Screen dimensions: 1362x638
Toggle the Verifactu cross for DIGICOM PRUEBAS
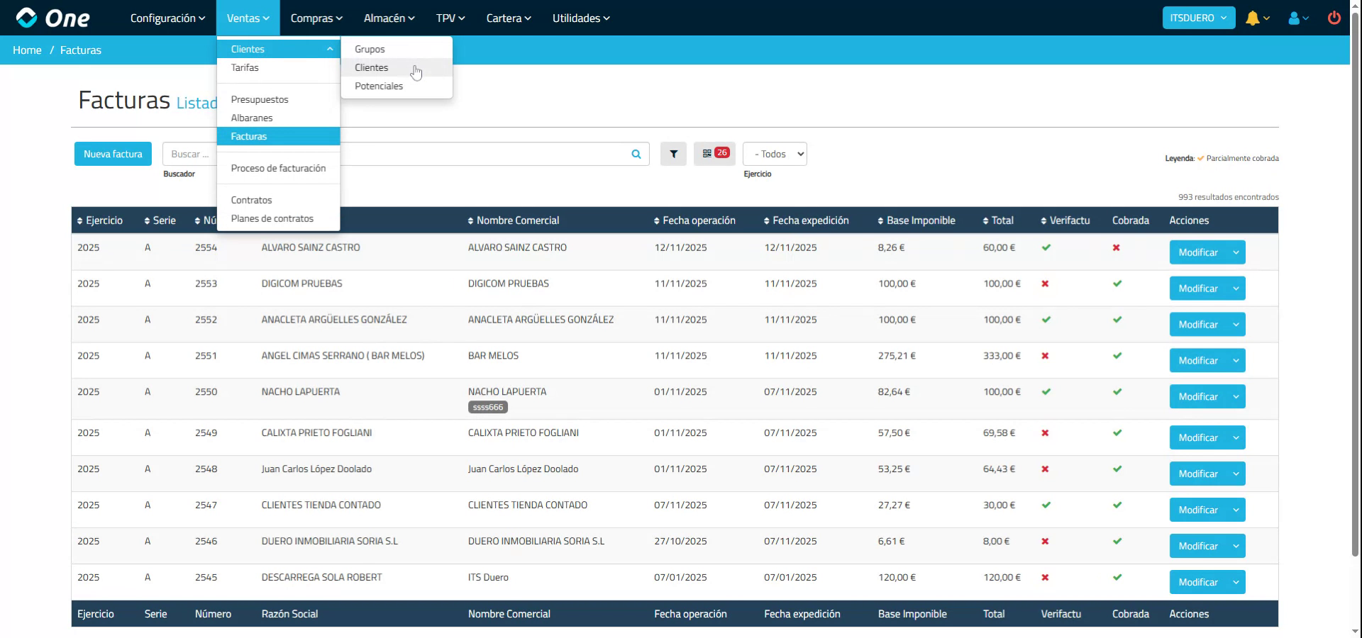click(1045, 284)
